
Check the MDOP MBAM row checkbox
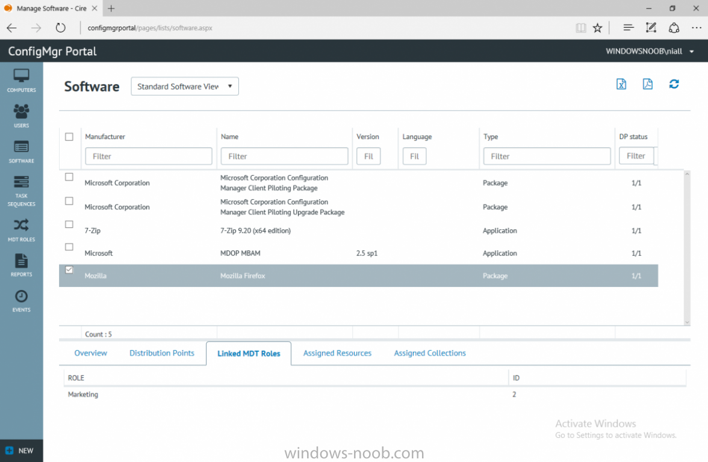[69, 247]
